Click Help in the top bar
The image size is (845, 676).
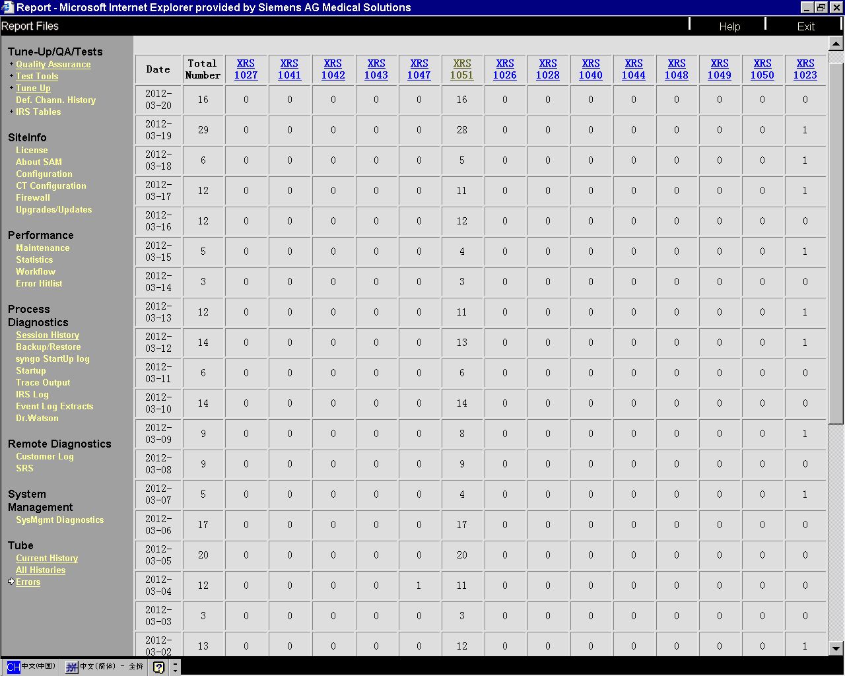[729, 26]
